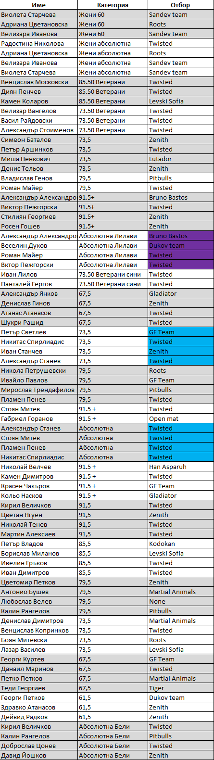Click the name cell Цветан Нгуен
The height and width of the screenshot is (760, 214).
tap(39, 515)
